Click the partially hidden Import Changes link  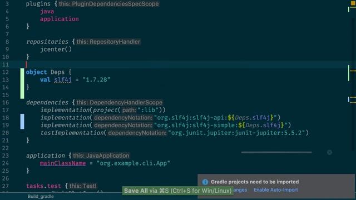tap(240, 190)
